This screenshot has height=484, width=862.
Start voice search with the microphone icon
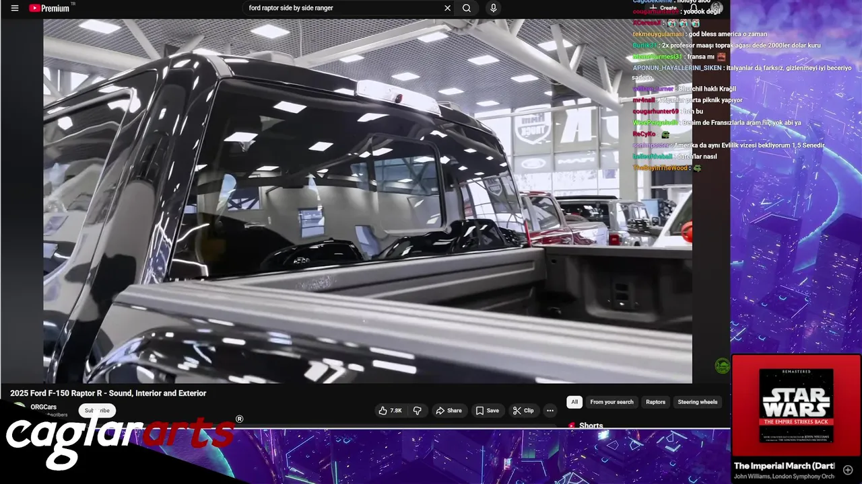(x=494, y=8)
